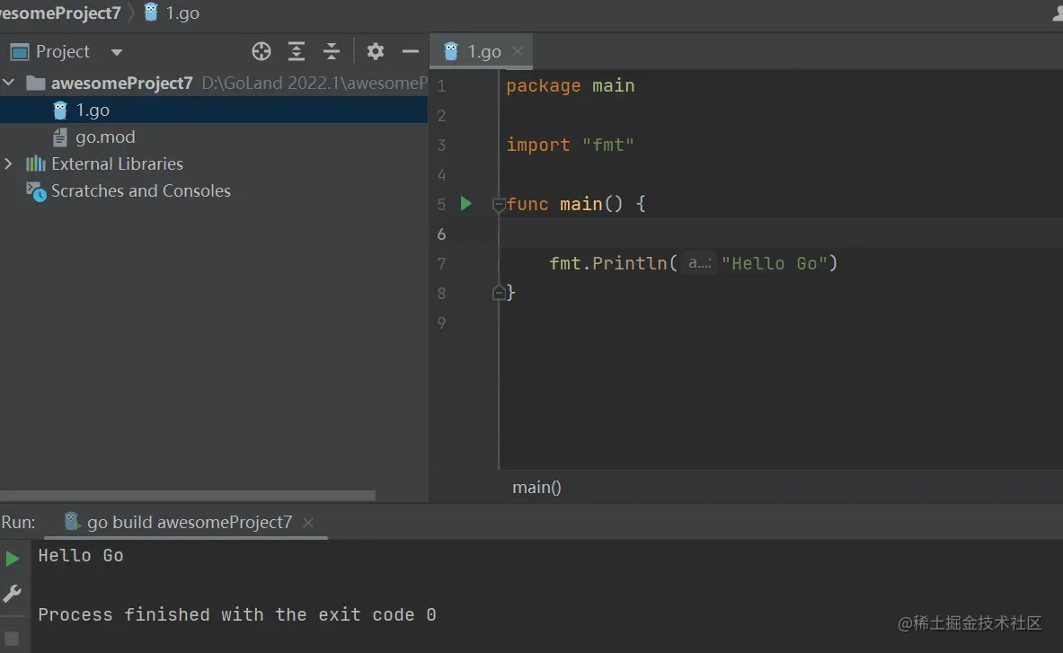This screenshot has height=653, width=1063.
Task: Click the locate file crosshair icon
Action: [261, 51]
